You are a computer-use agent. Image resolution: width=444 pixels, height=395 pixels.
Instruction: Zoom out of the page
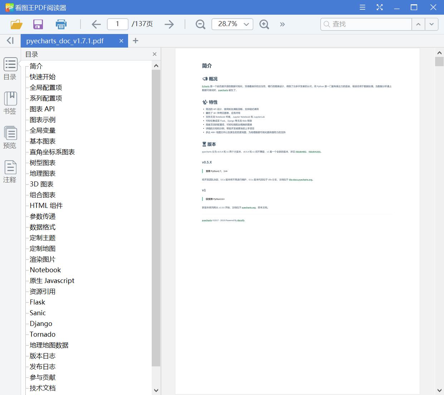[200, 24]
